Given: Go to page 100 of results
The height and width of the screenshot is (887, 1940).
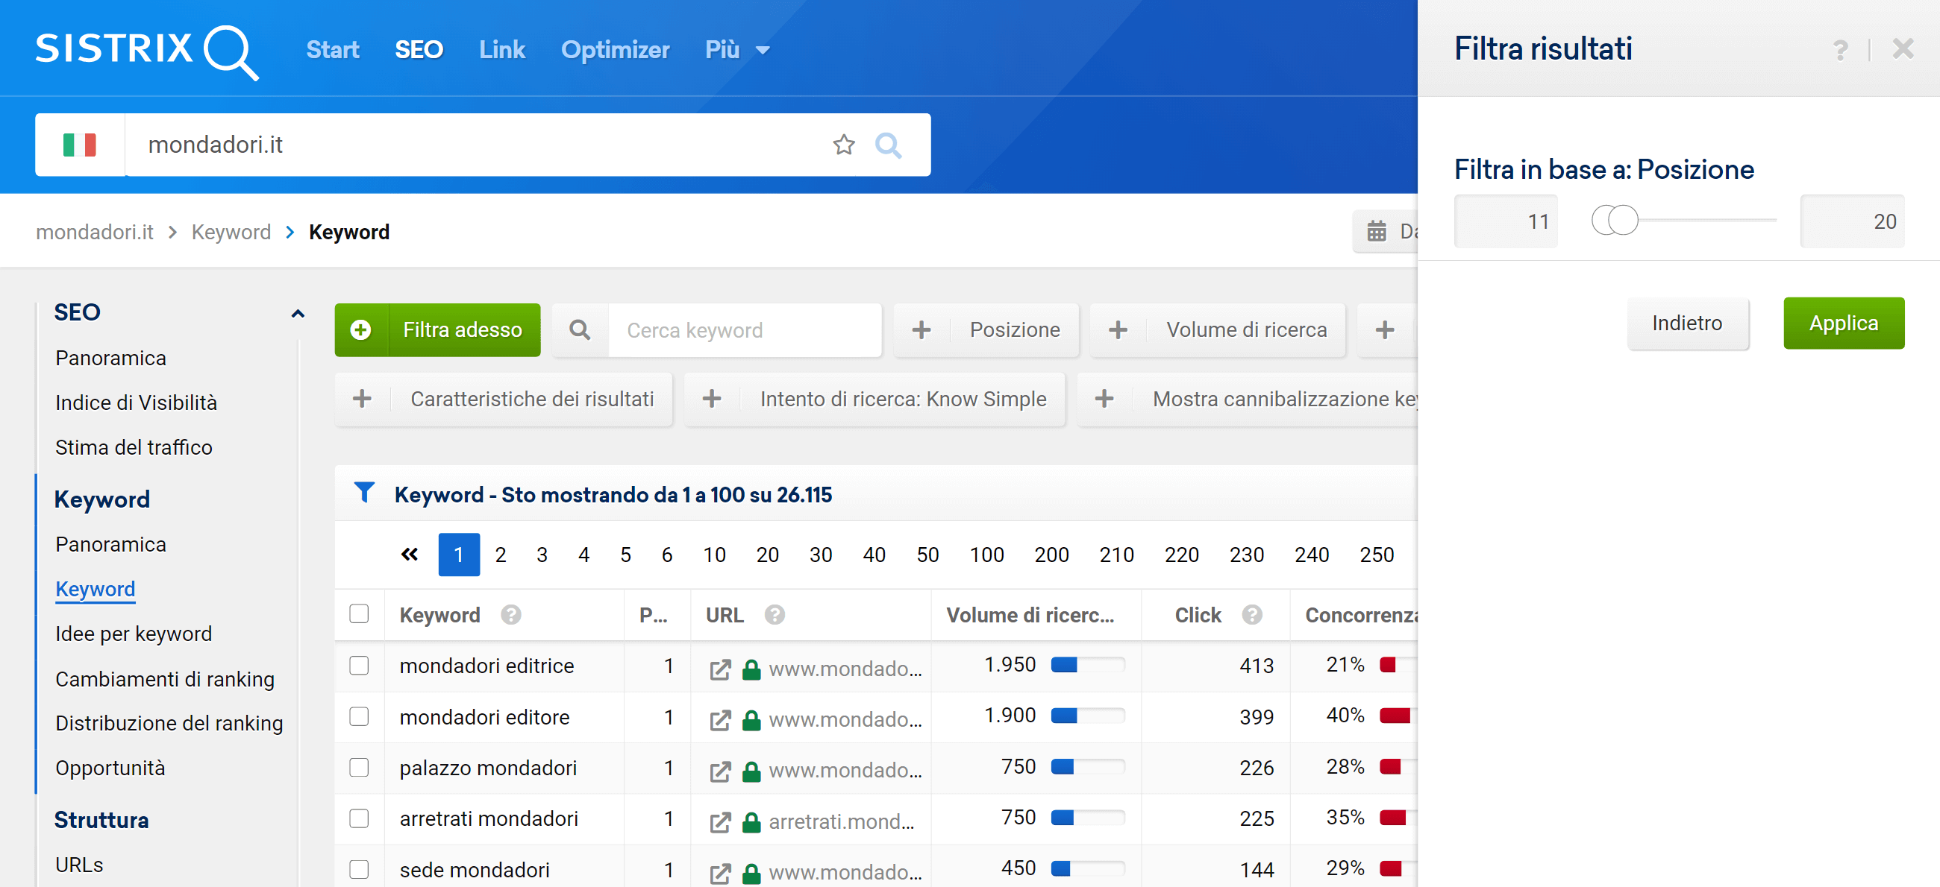Looking at the screenshot, I should point(986,555).
